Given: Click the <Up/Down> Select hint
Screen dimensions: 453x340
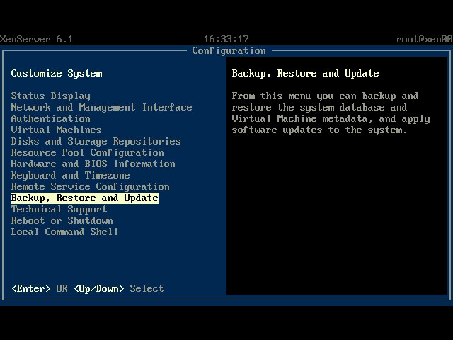Looking at the screenshot, I should [x=119, y=288].
